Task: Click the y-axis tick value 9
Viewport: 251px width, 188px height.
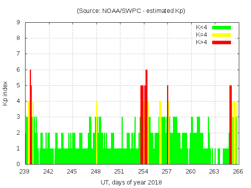Action: (x=18, y=23)
